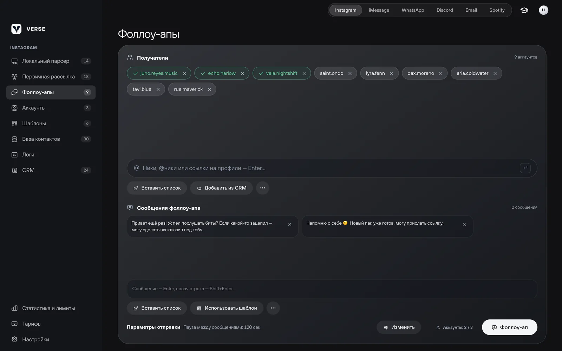
Task: Open Шаблоны page
Action: [x=51, y=123]
